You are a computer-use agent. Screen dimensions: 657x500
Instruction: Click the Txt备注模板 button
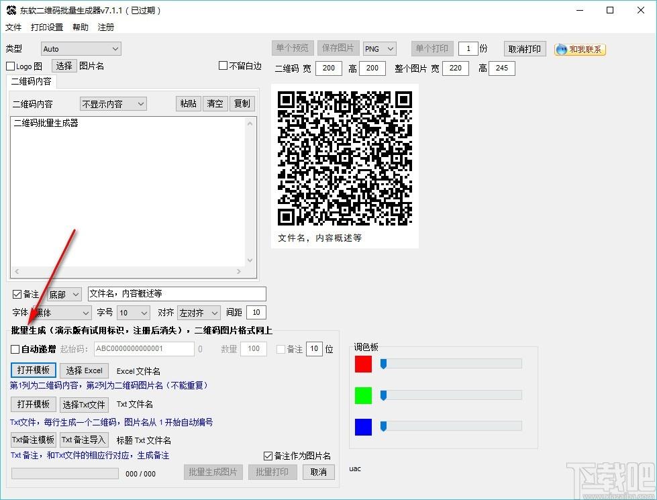tap(34, 440)
